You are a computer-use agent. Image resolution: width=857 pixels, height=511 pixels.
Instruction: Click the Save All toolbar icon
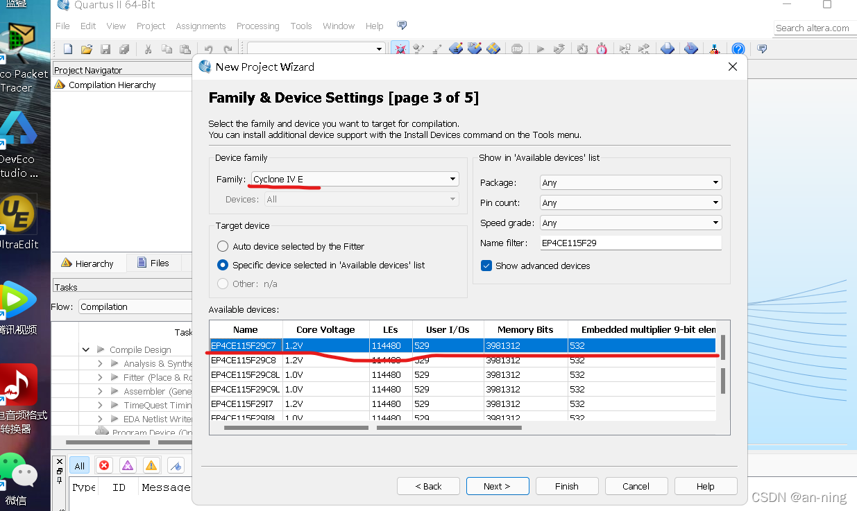[124, 49]
